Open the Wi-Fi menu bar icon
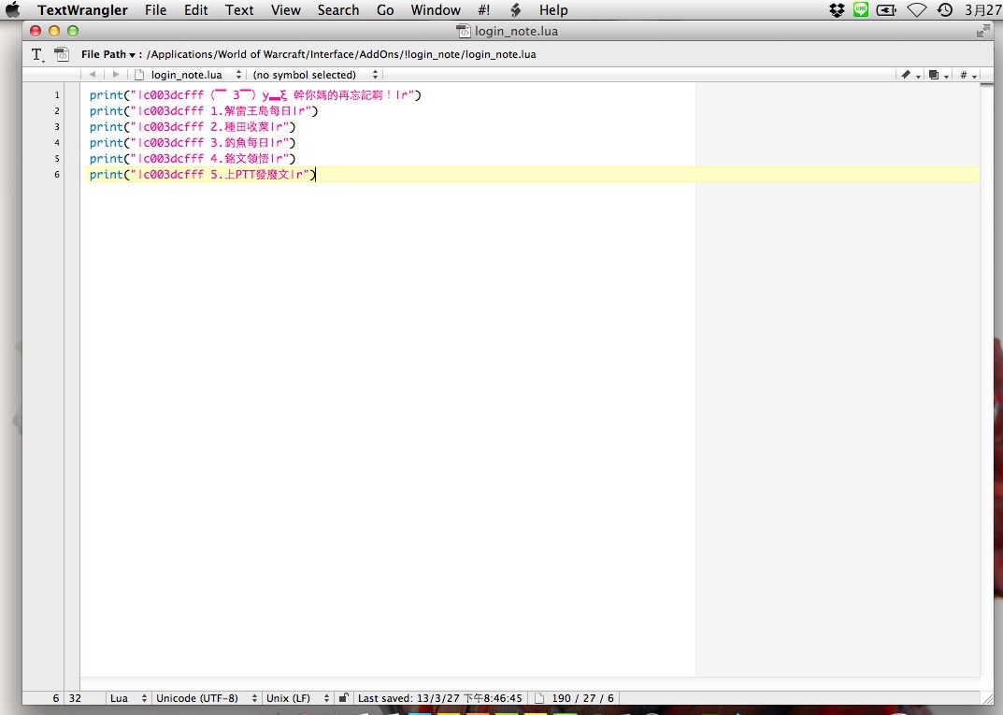This screenshot has height=715, width=1003. 917,9
